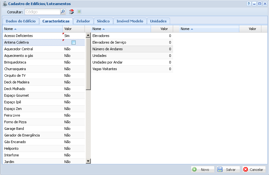Open help with the question mark icon
The image size is (269, 175).
click(249, 4)
